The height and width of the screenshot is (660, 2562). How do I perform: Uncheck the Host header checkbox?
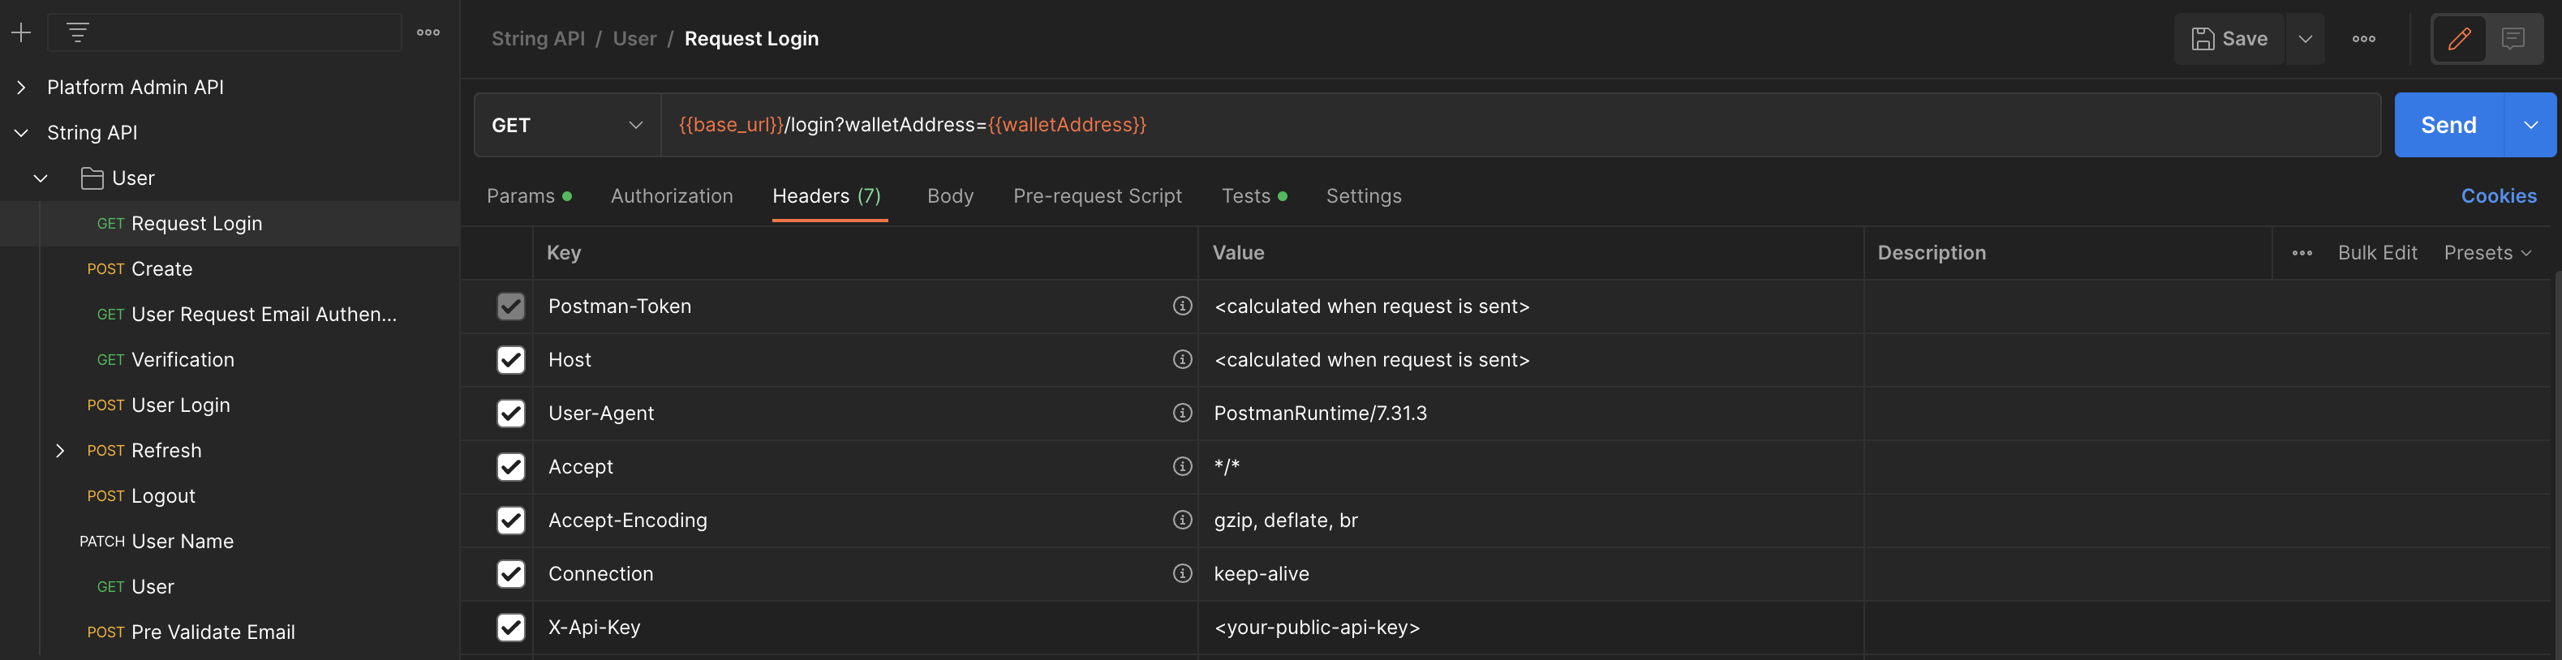pyautogui.click(x=510, y=360)
